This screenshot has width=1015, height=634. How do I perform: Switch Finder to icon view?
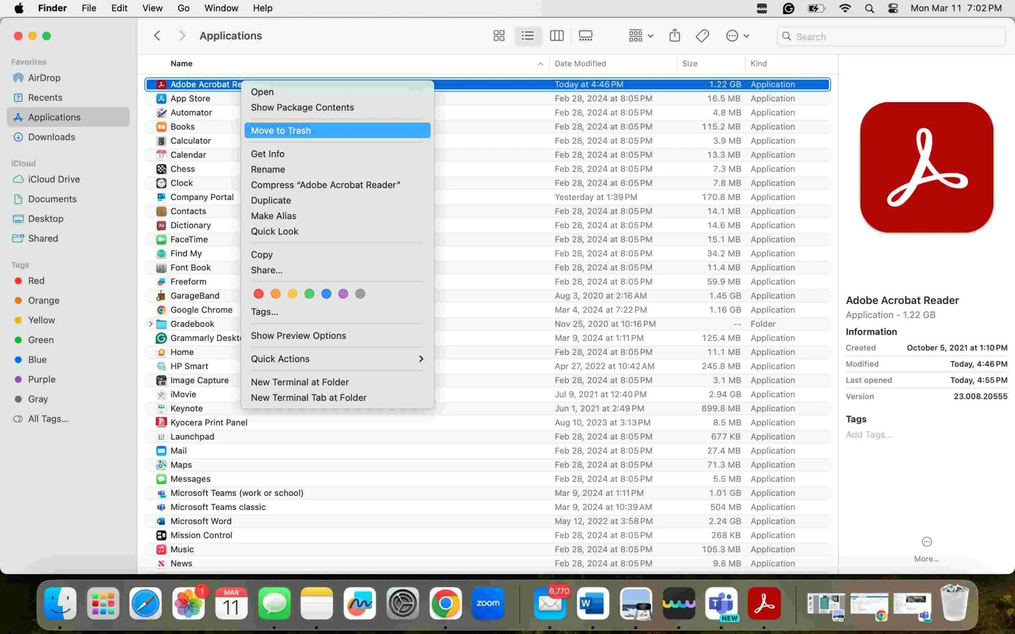pos(499,36)
